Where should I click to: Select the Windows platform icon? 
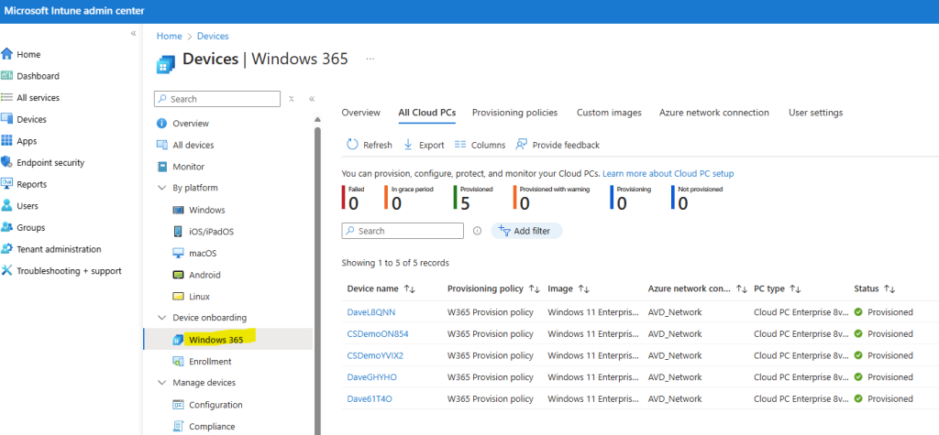tap(178, 210)
